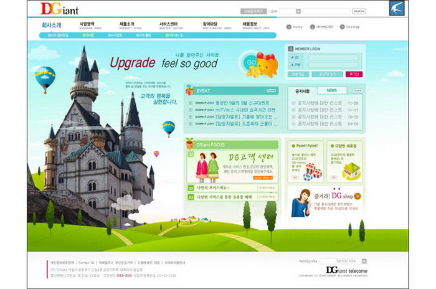Click the bird icon at top right
Image resolution: width=436 pixels, height=289 pixels.
397,8
